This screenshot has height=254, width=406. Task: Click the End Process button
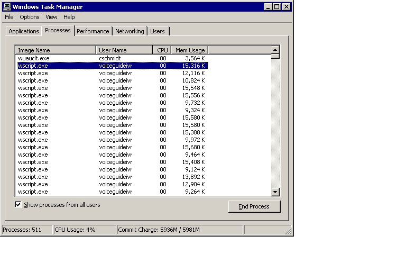click(x=254, y=206)
